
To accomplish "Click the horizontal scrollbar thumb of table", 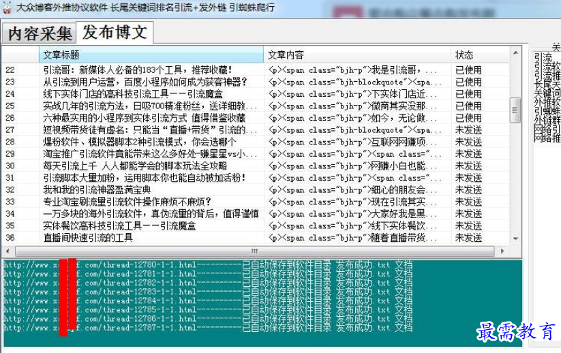I will (x=254, y=251).
